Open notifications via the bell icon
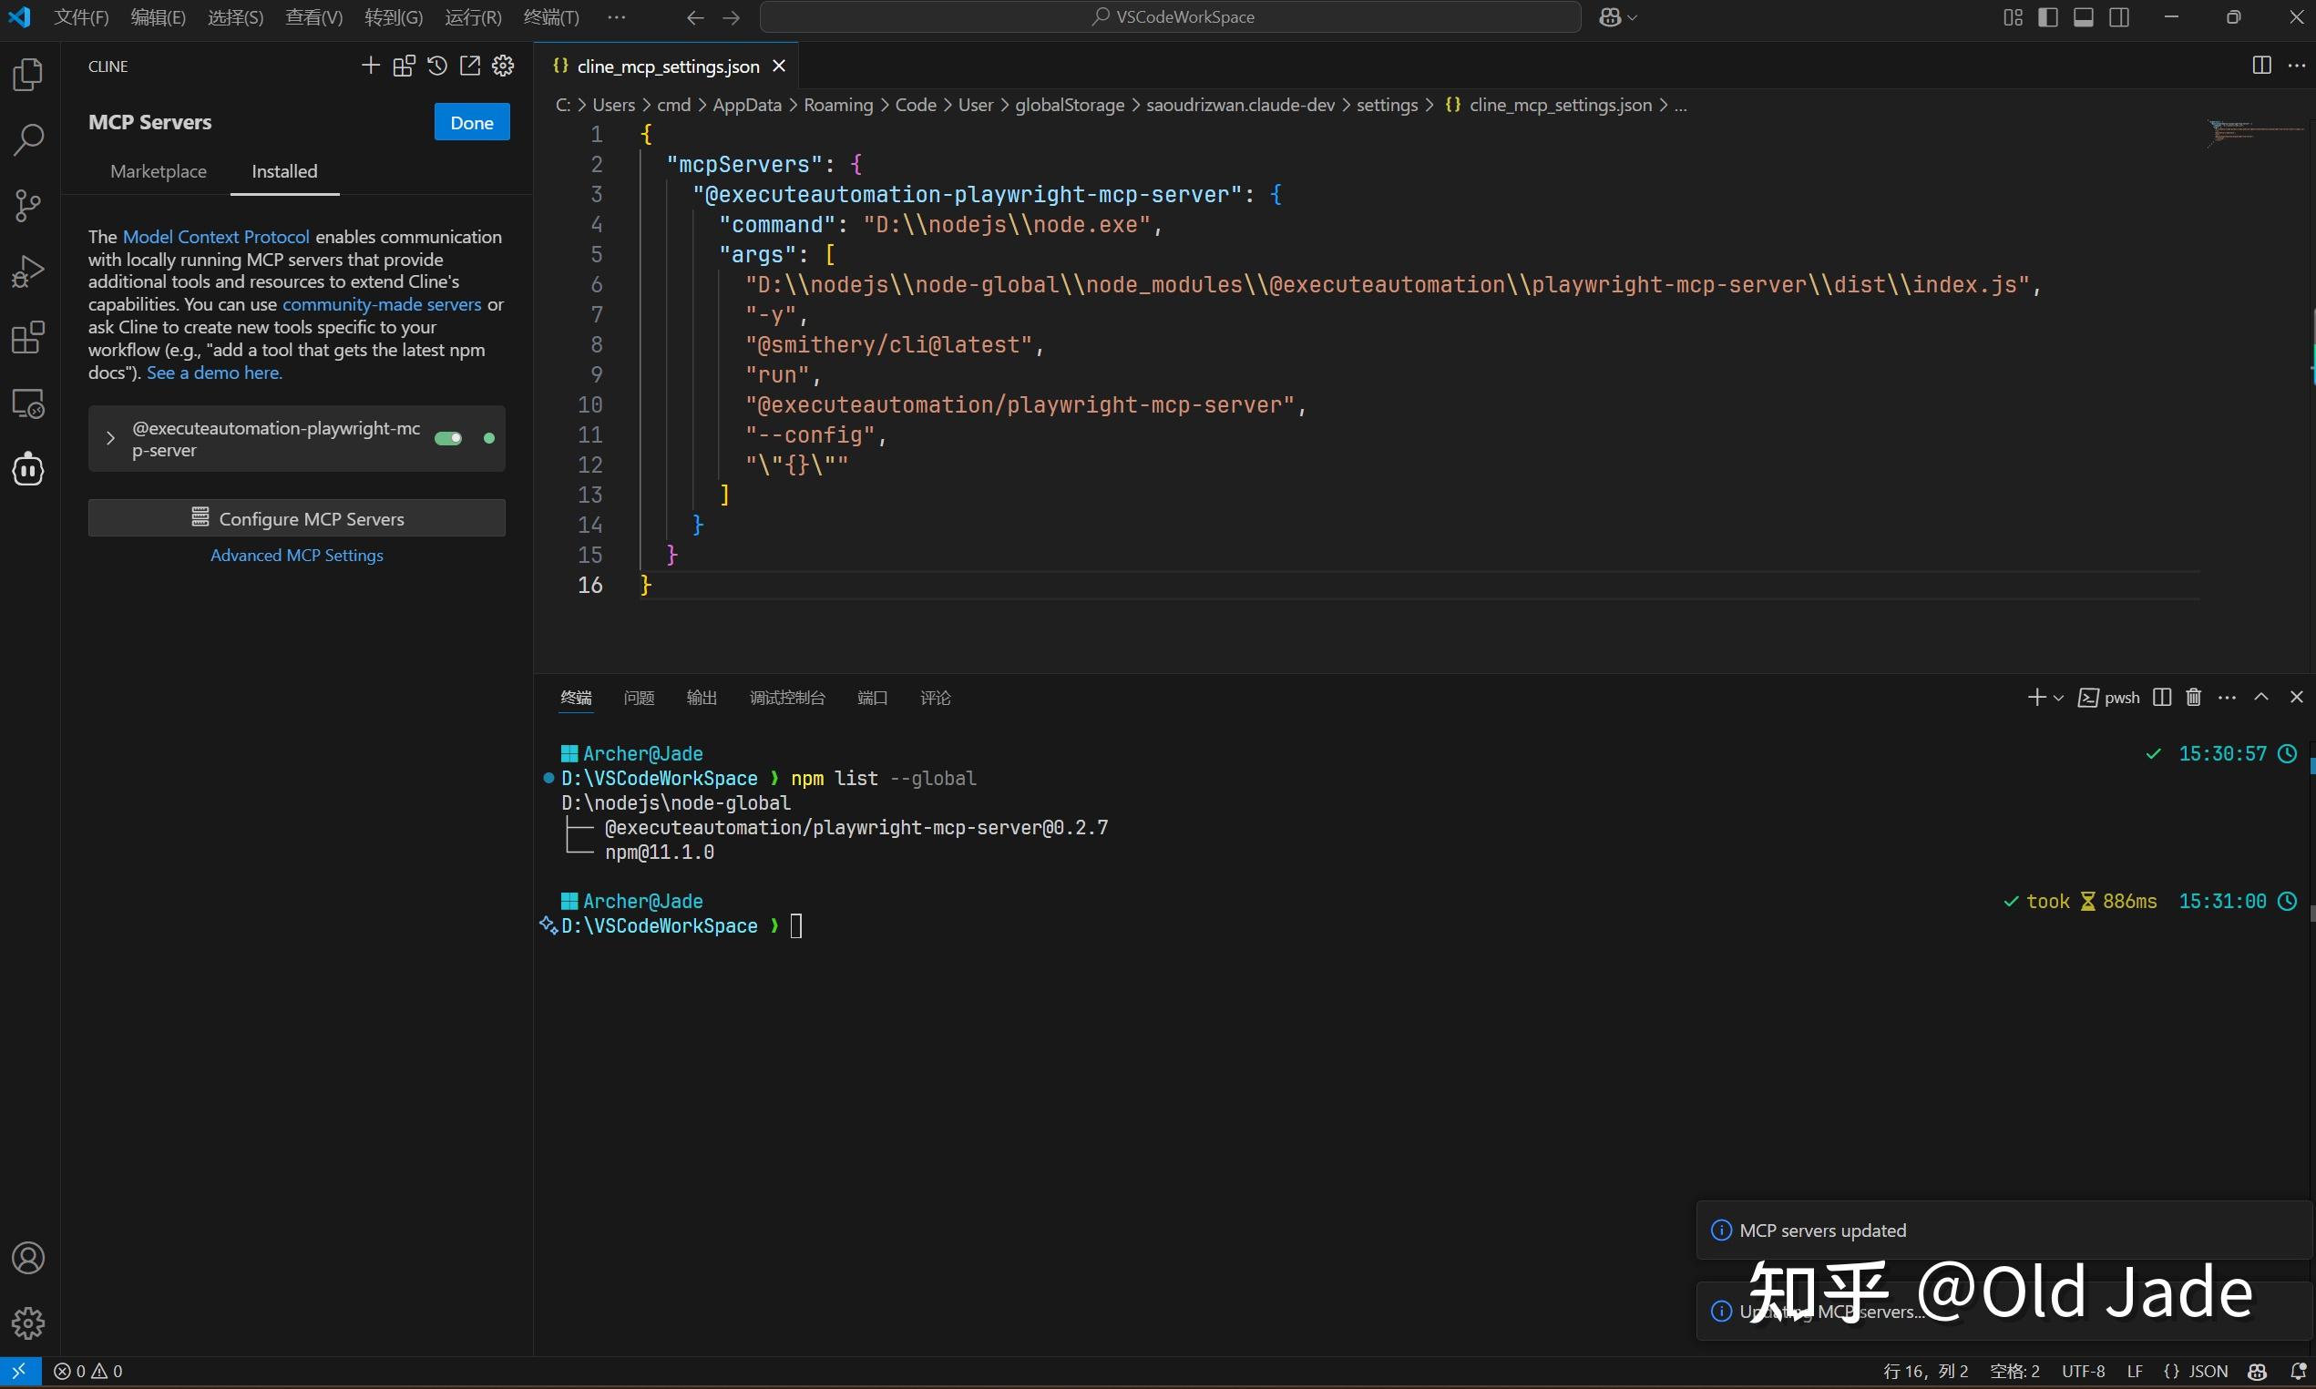The width and height of the screenshot is (2316, 1389). tap(2298, 1371)
